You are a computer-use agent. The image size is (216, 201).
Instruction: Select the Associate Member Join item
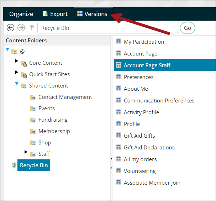coord(152,183)
